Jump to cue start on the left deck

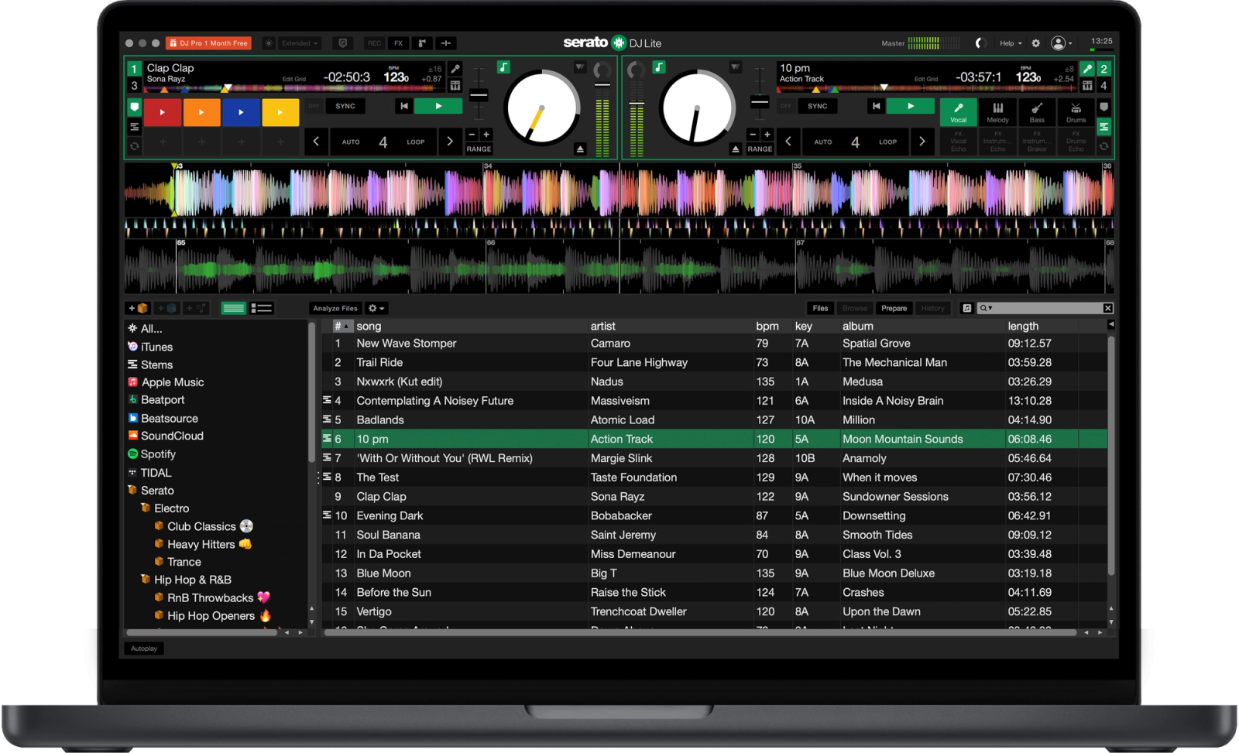coord(403,106)
